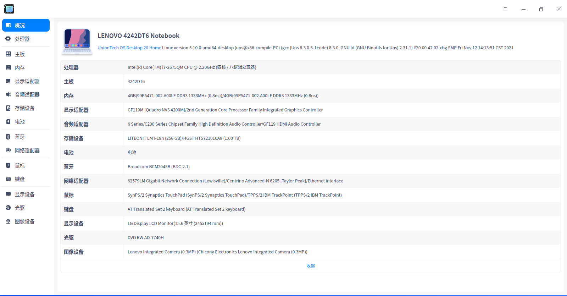Click the SynPS/2 Synaptics TouchPad value
This screenshot has width=567, height=296.
point(235,195)
